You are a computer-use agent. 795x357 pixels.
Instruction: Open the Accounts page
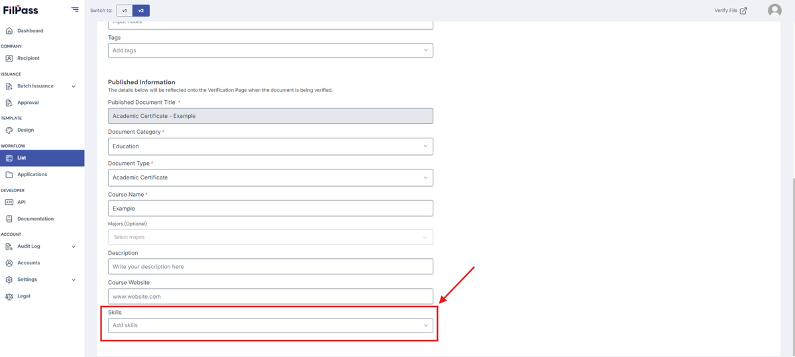[28, 263]
